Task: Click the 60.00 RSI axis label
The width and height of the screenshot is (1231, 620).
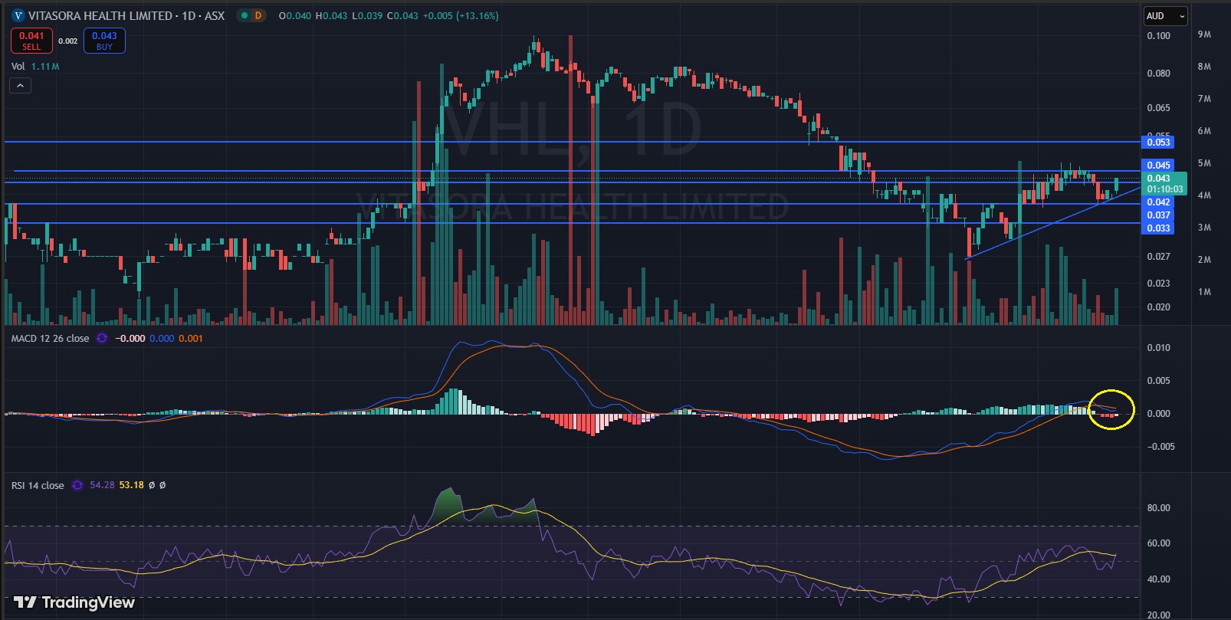Action: 1158,543
